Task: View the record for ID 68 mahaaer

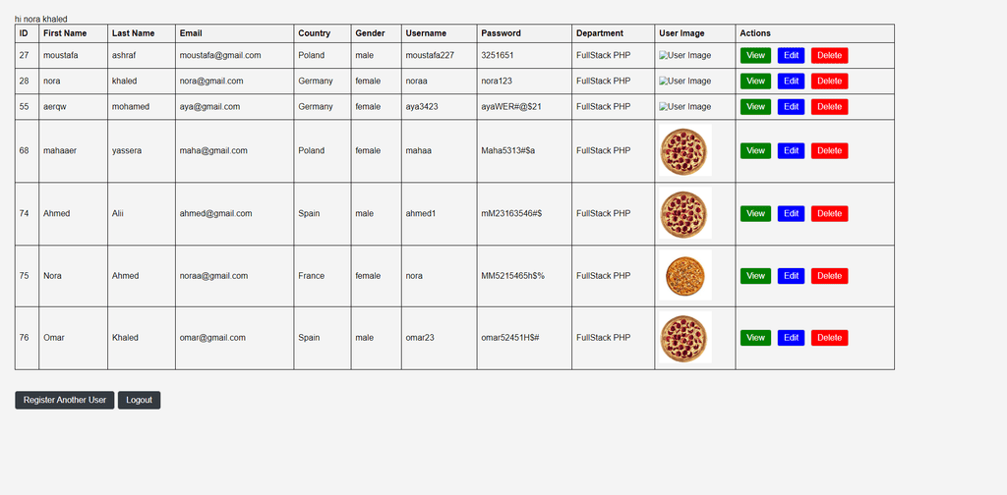Action: [x=755, y=150]
